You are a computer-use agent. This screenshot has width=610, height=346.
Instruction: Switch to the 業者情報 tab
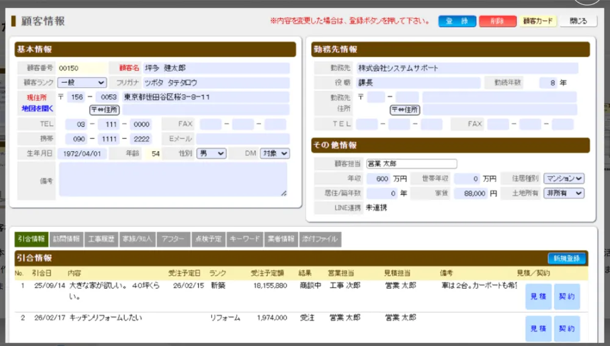[x=281, y=239]
